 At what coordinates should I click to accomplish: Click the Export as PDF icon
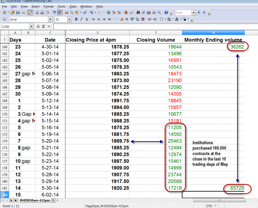coord(37,12)
